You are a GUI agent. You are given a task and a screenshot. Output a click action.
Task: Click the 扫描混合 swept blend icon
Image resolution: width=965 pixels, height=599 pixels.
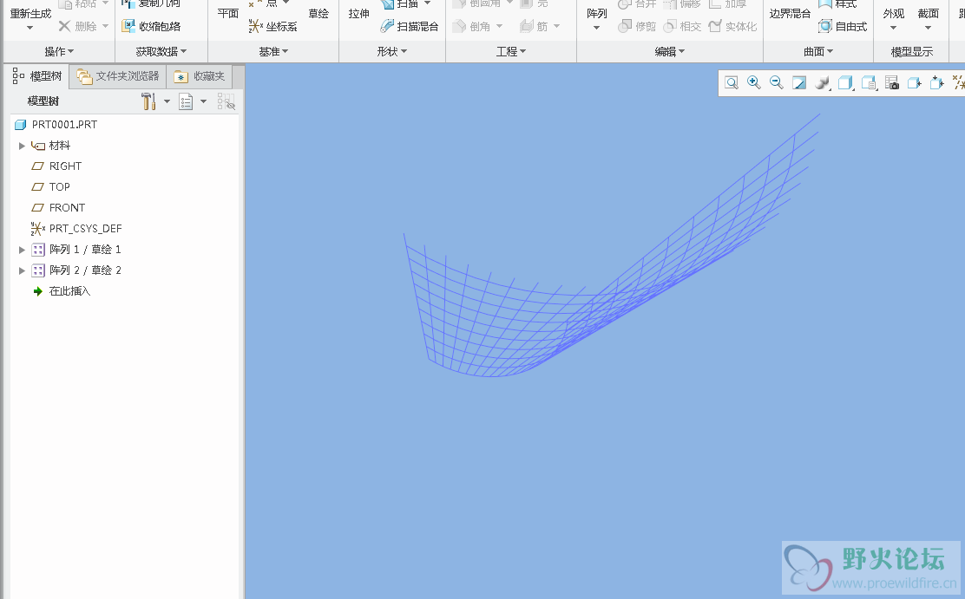[x=387, y=26]
